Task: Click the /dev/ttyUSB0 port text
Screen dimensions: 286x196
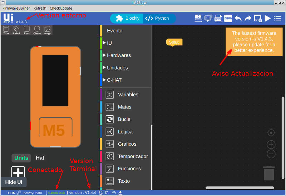Action: [32, 193]
